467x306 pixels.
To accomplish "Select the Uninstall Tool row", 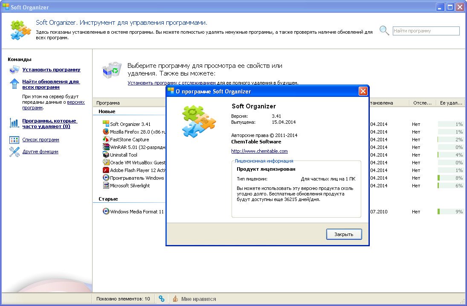I will (124, 155).
